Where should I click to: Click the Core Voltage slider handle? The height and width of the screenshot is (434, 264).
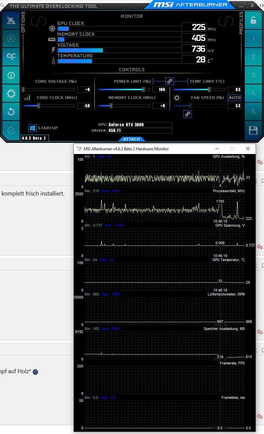coord(23,90)
